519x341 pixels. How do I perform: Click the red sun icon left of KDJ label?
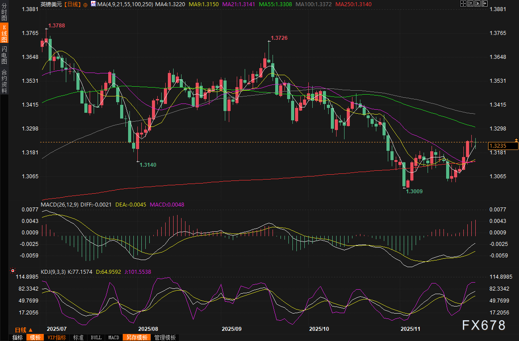click(x=12, y=271)
